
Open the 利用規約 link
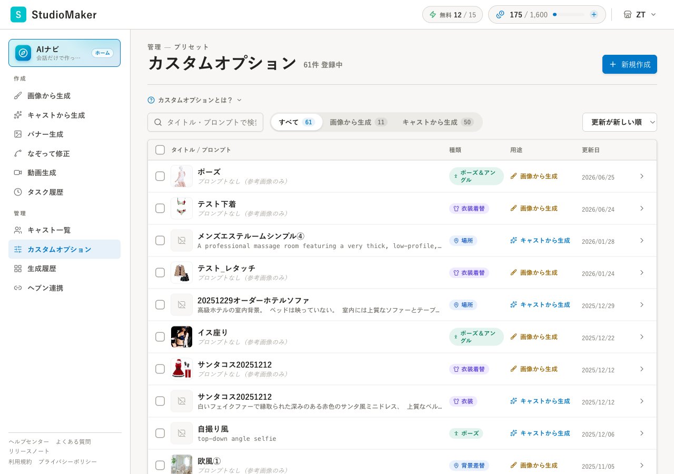coord(20,462)
